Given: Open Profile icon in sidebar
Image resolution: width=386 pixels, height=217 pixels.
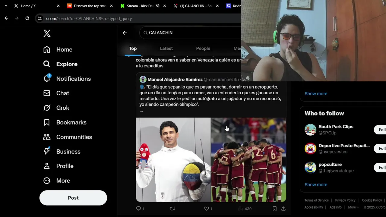Looking at the screenshot, I should pos(47,166).
